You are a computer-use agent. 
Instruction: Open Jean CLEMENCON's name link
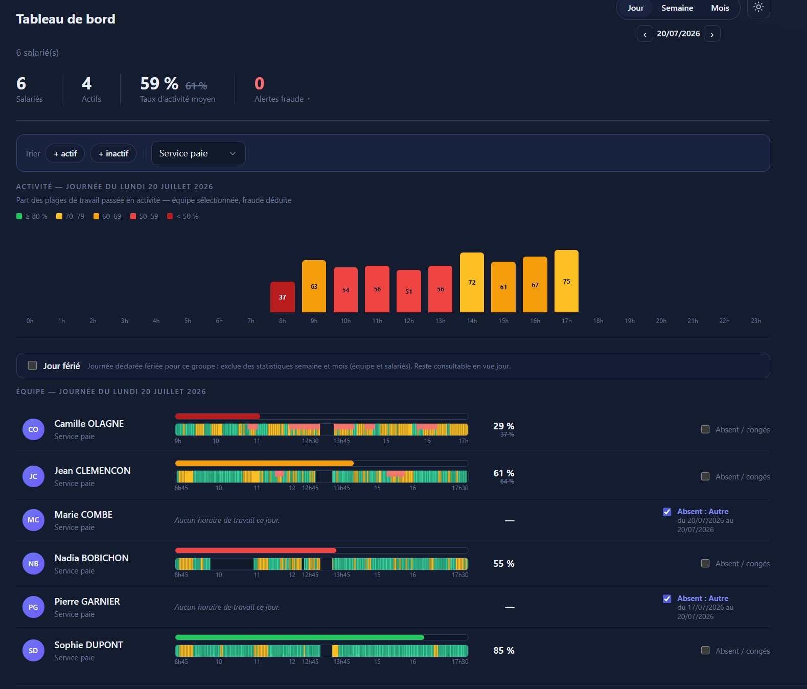[93, 471]
